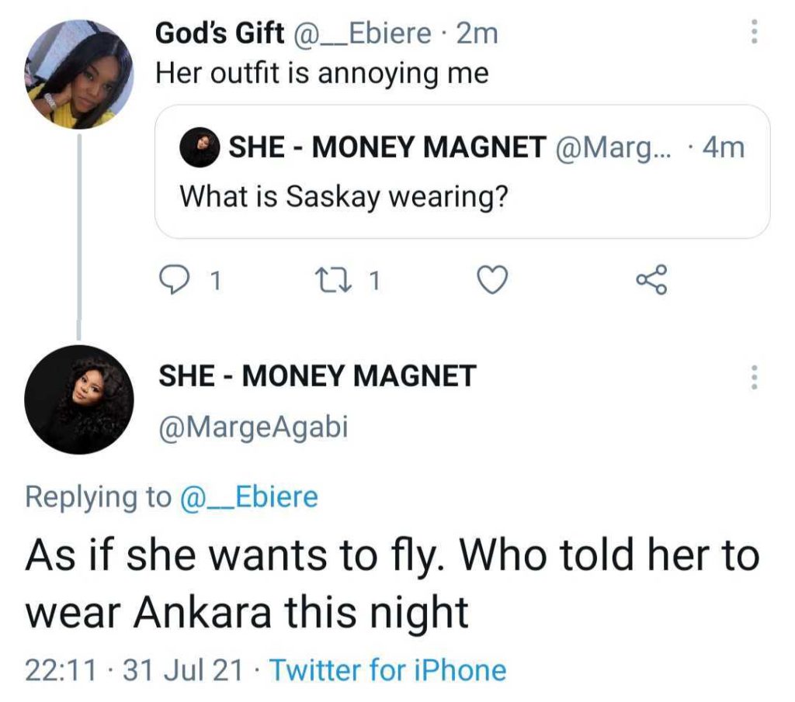
Task: Like the tweet with heart icon
Action: [x=491, y=282]
